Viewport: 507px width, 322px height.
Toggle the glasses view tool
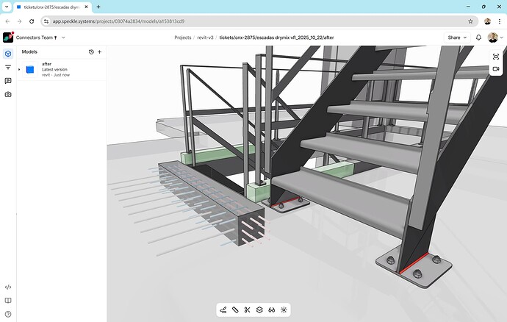[272, 310]
